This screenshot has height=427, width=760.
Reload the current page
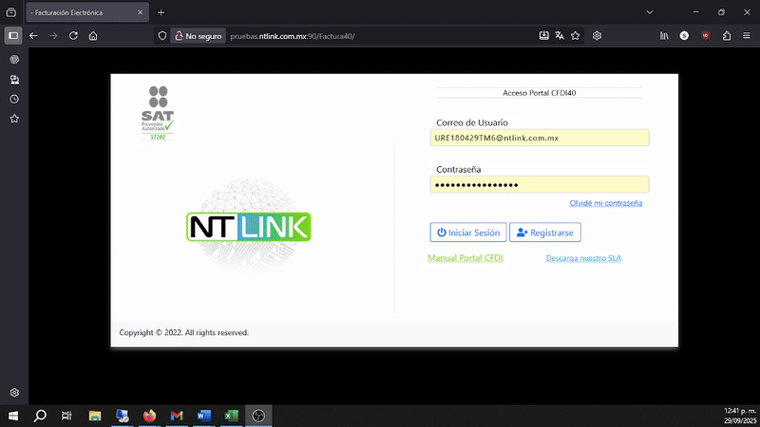click(x=73, y=36)
